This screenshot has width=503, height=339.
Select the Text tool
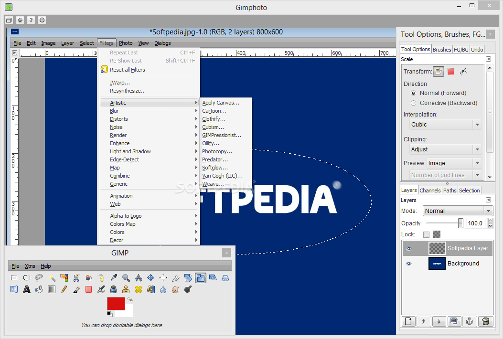[27, 290]
